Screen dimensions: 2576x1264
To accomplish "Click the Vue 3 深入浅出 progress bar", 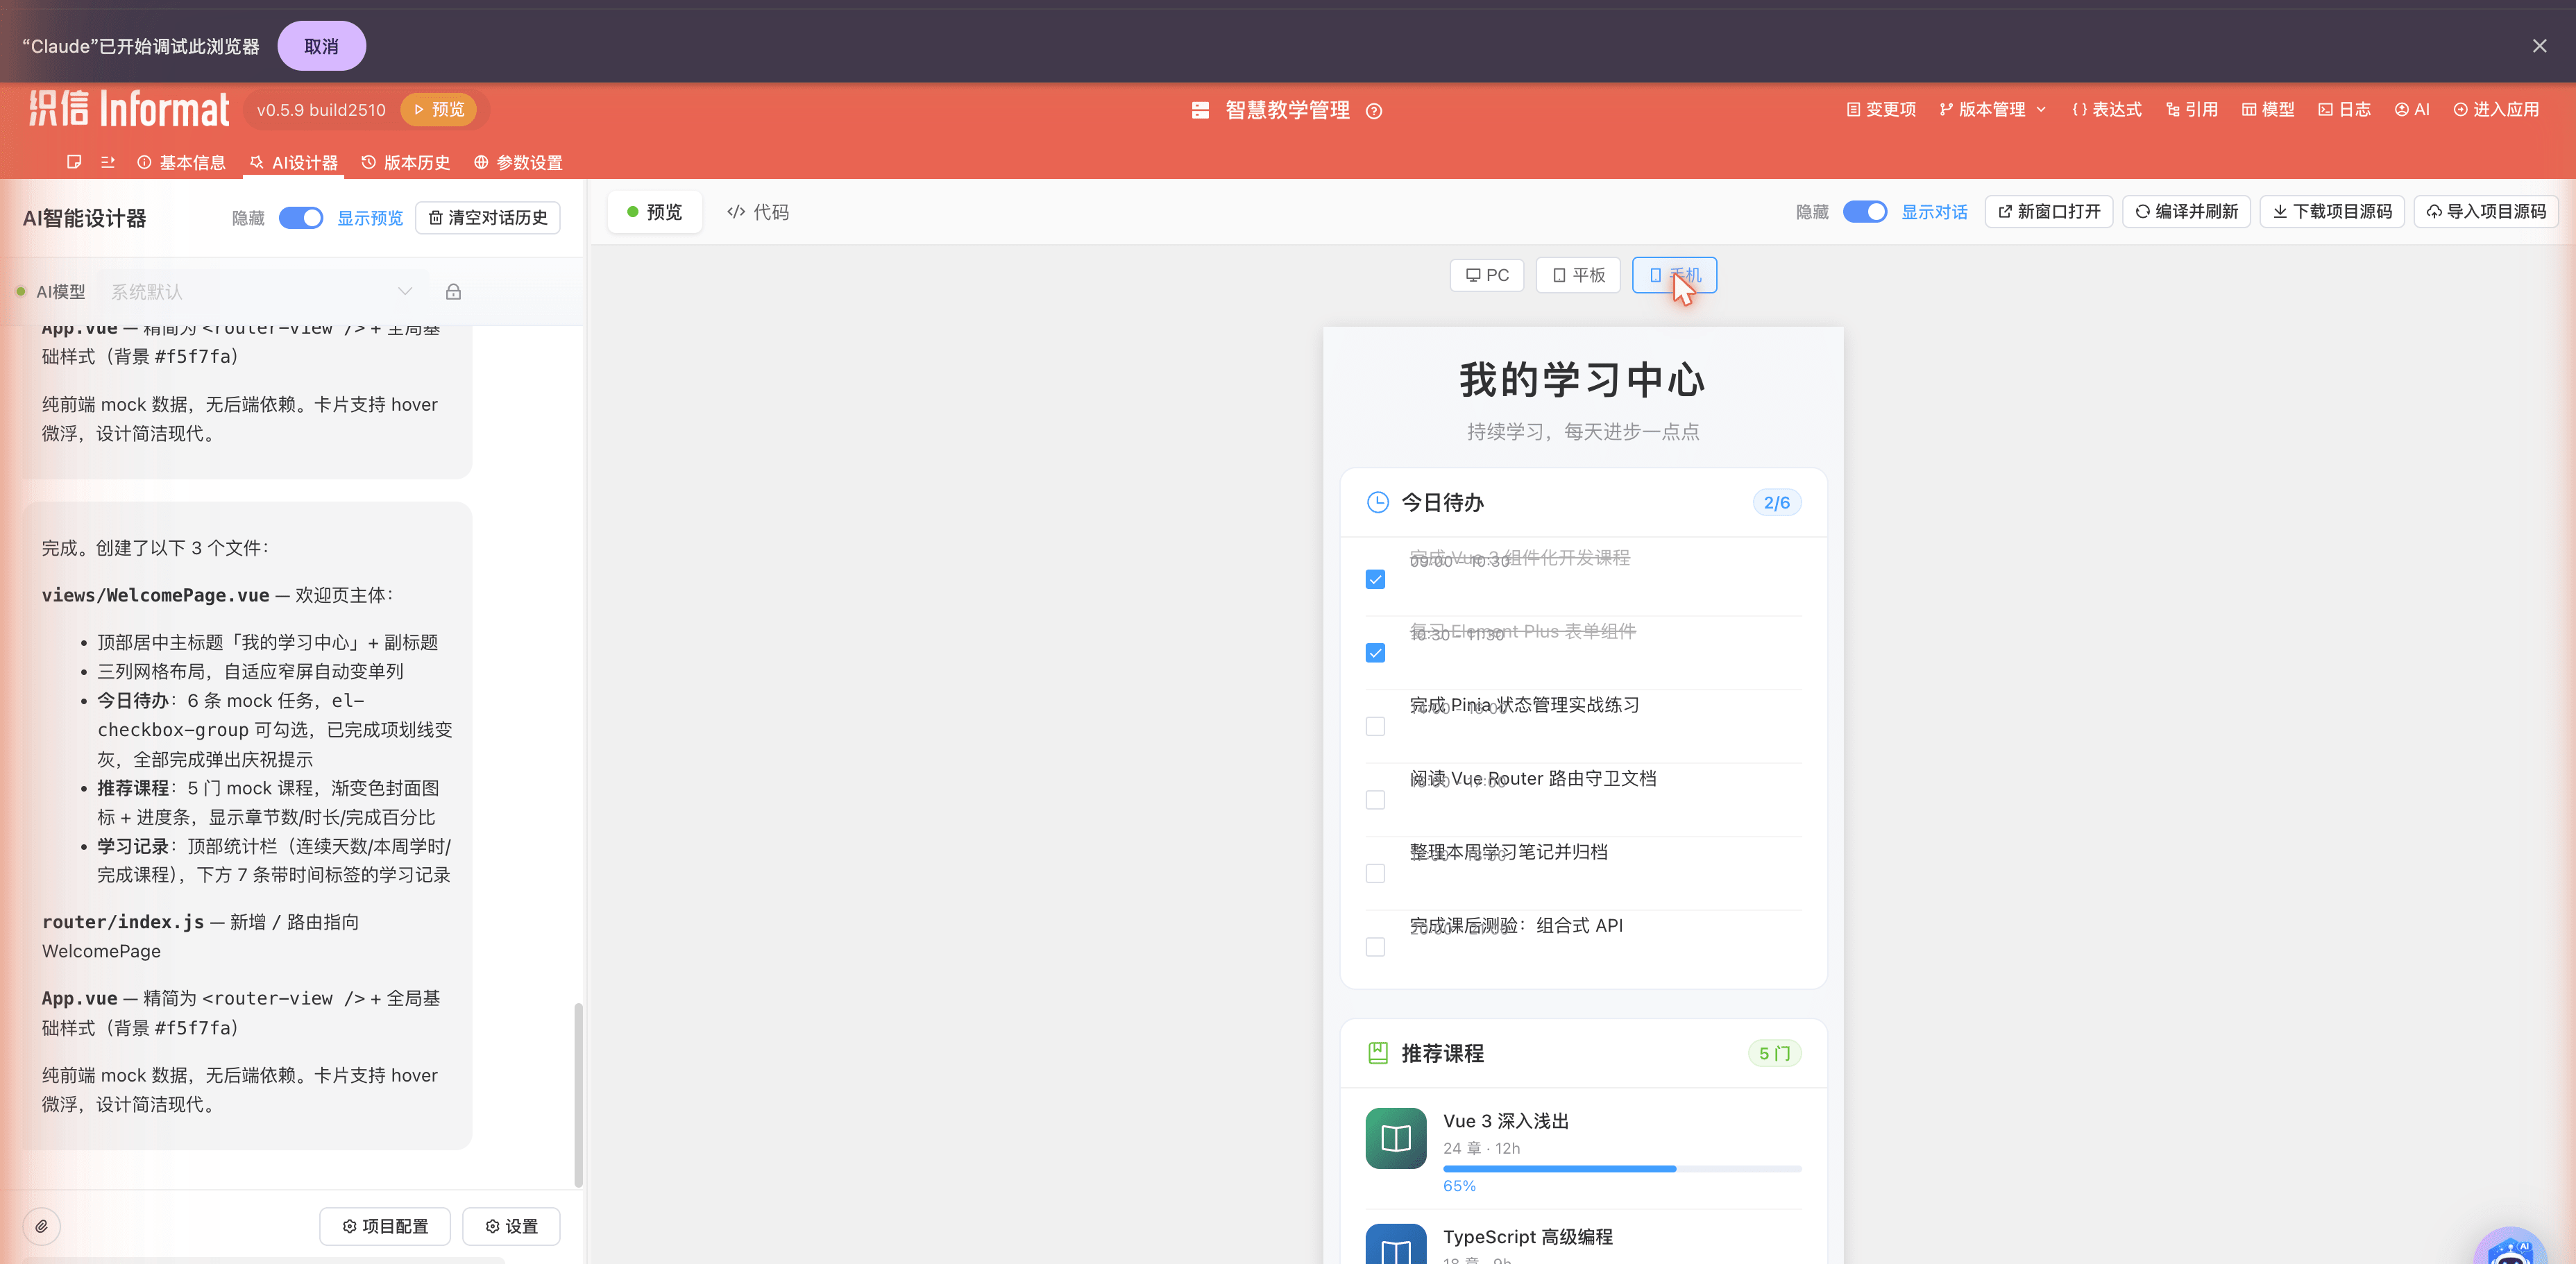I will coord(1622,1169).
